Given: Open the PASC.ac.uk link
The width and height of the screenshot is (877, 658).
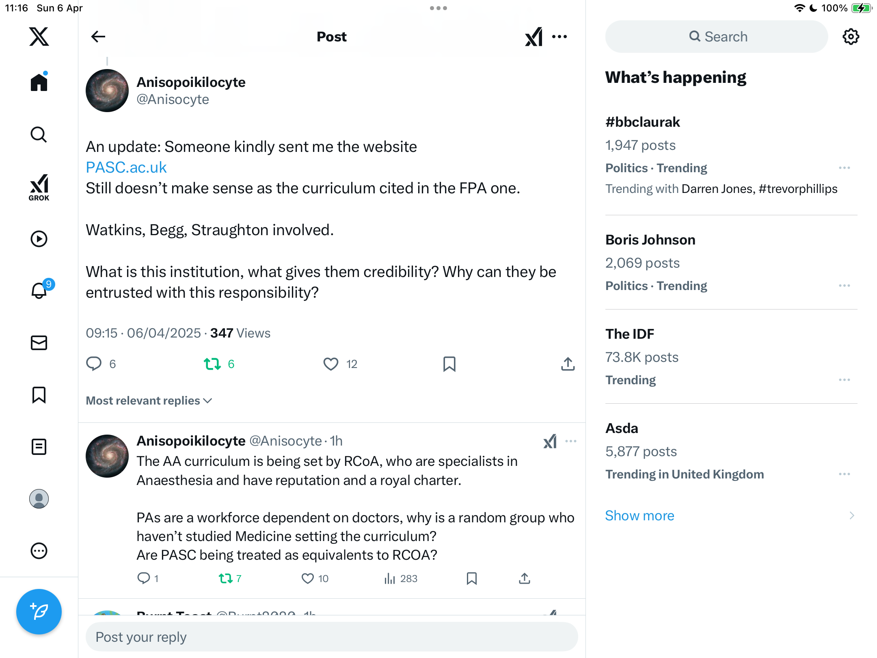Looking at the screenshot, I should pos(126,167).
